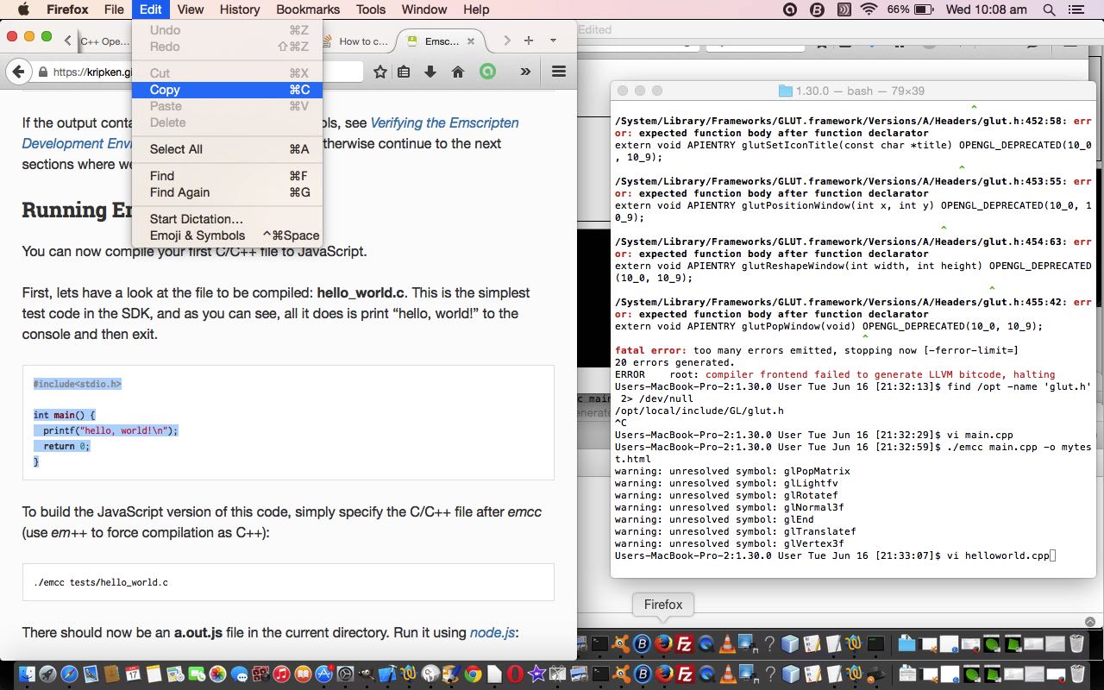Click the green circular extension icon
Screen dimensions: 1104x690
click(488, 72)
